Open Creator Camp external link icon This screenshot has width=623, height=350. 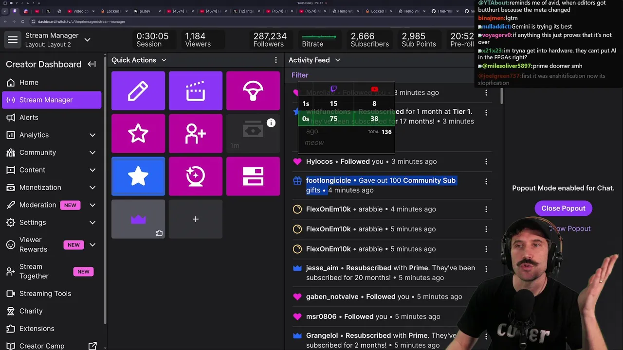92,346
